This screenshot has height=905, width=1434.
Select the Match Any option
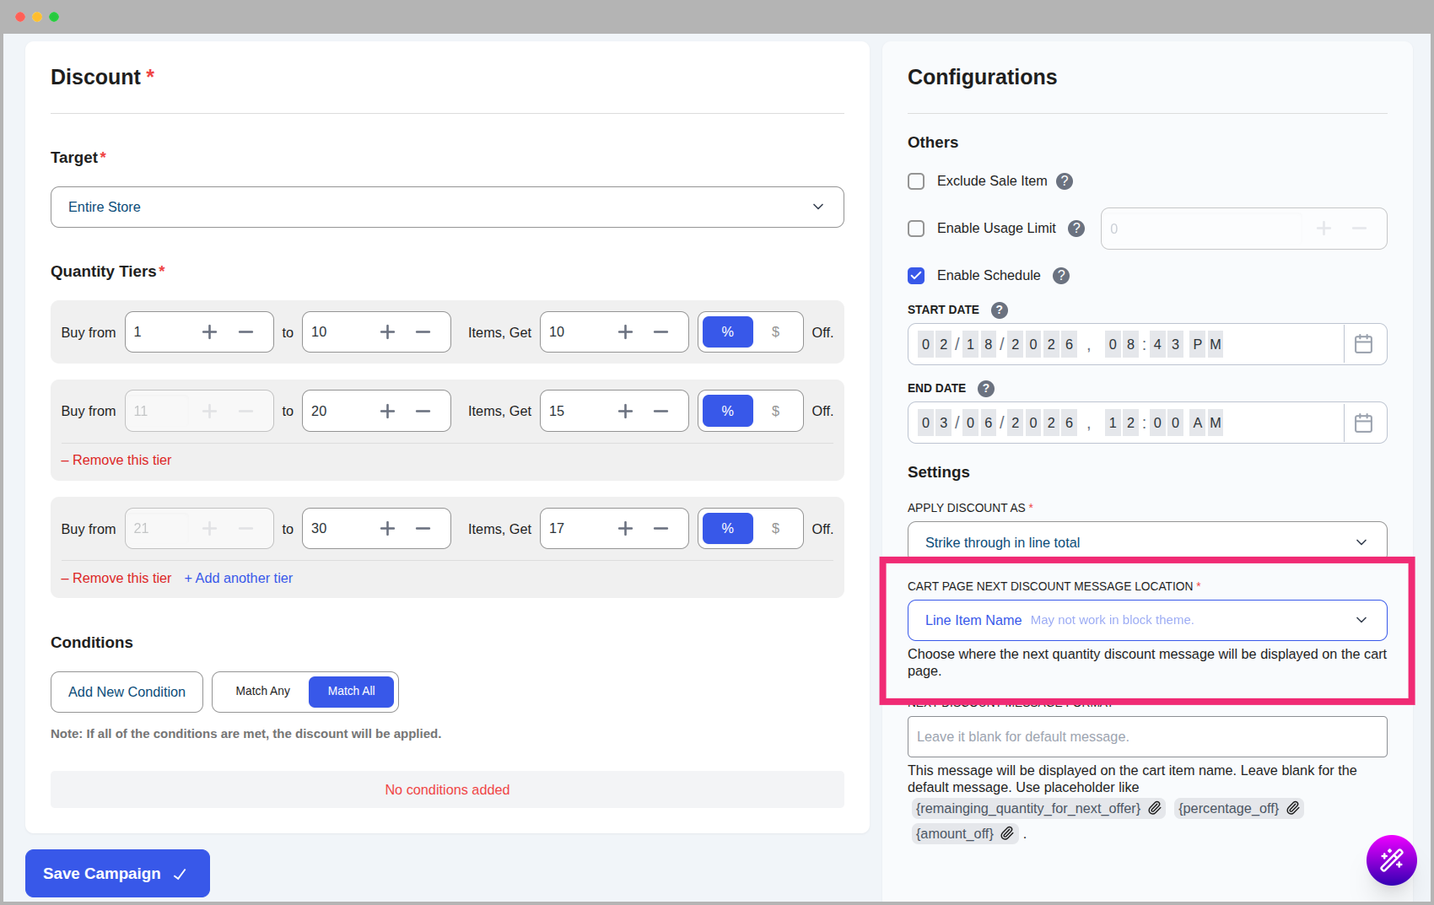[262, 692]
